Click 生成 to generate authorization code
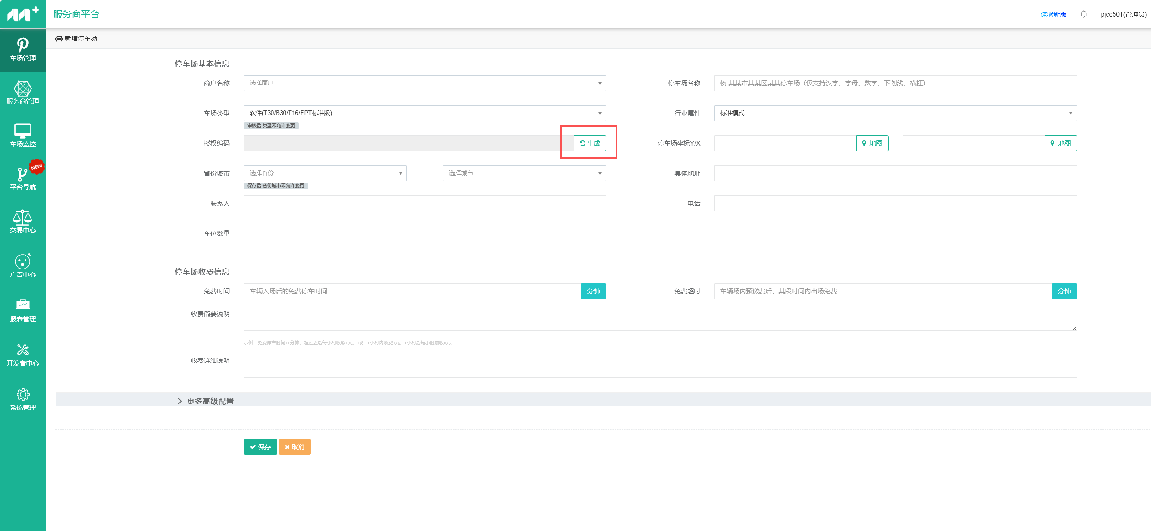The width and height of the screenshot is (1151, 531). (x=590, y=143)
